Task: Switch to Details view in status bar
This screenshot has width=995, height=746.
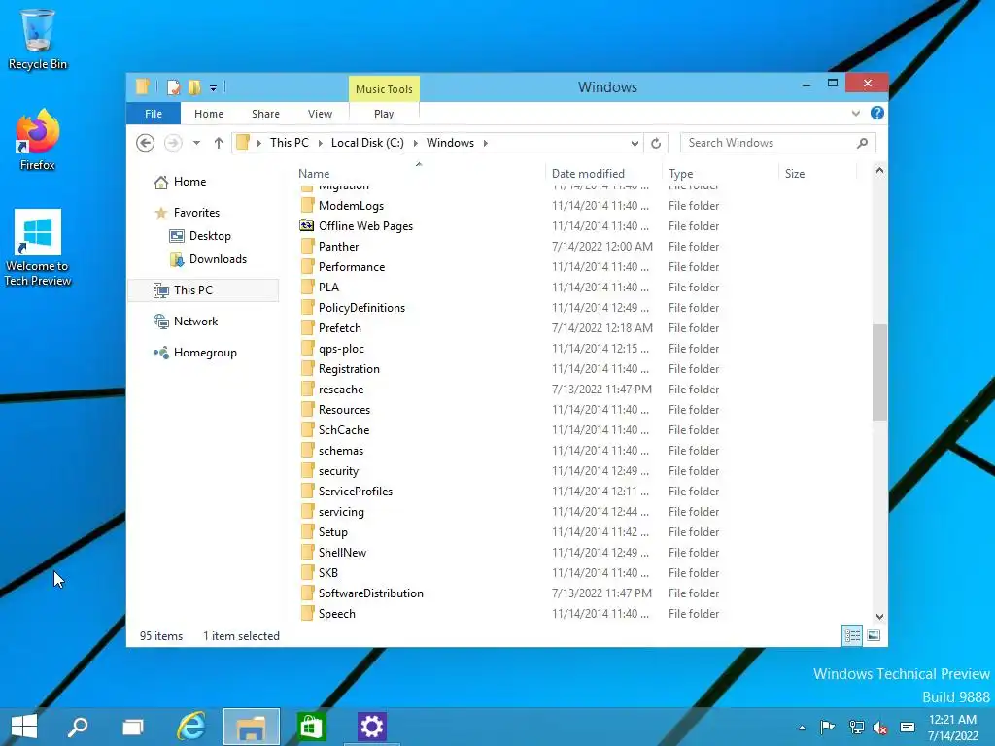Action: [852, 635]
